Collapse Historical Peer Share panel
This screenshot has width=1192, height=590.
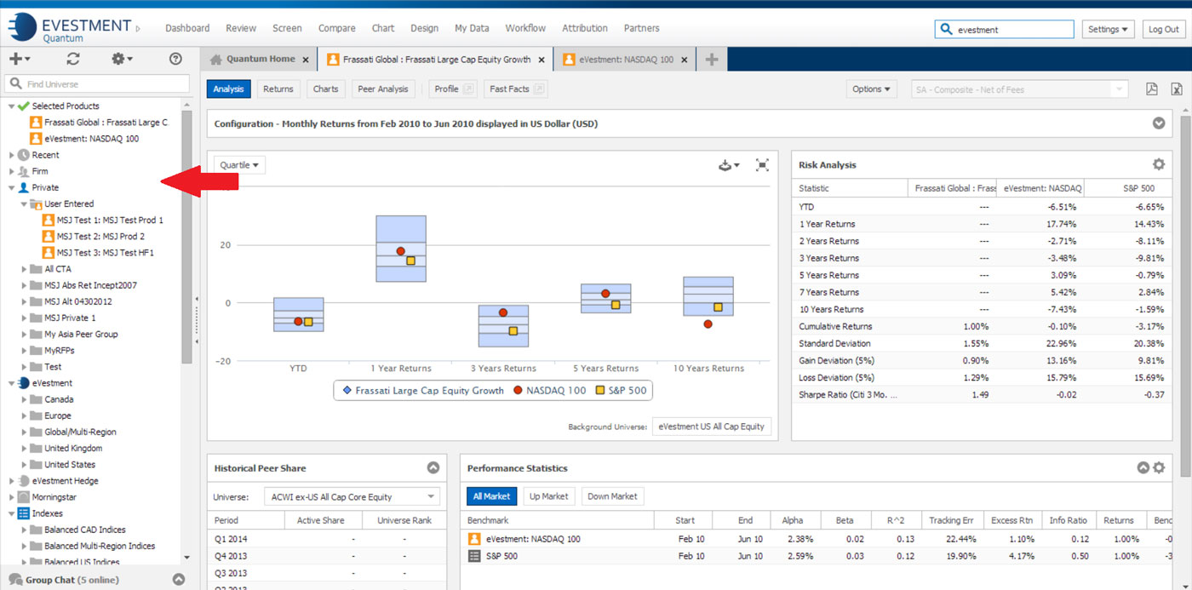433,467
